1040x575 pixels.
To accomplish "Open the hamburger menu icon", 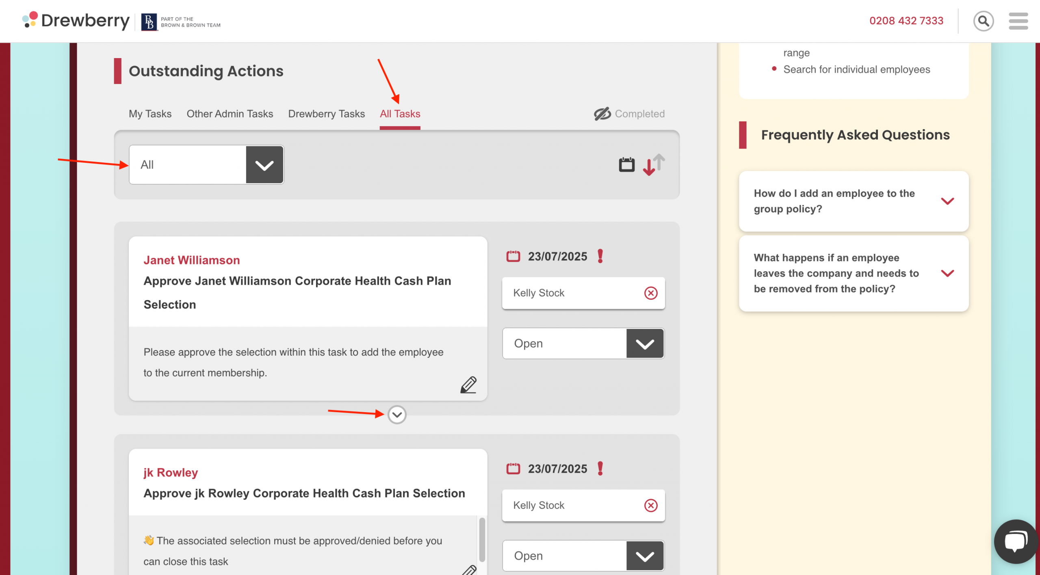I will (1018, 21).
